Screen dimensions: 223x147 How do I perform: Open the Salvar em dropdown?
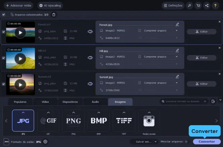[x=144, y=142]
